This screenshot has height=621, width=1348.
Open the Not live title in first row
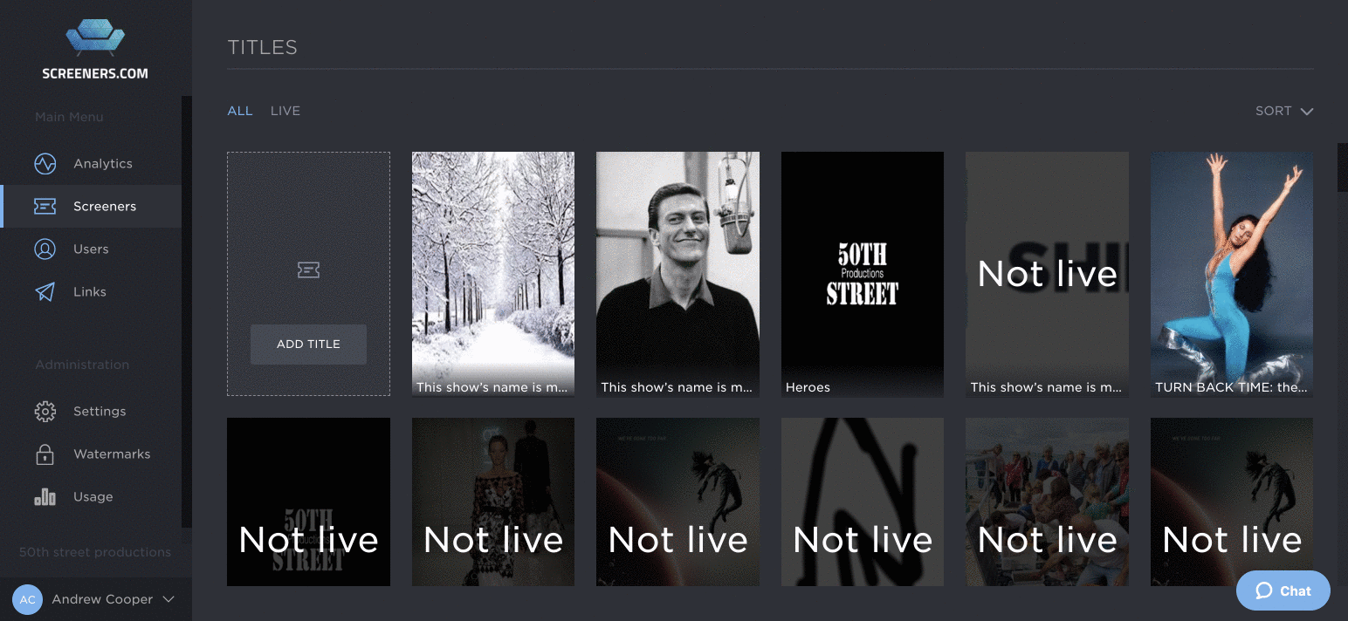tap(1047, 275)
